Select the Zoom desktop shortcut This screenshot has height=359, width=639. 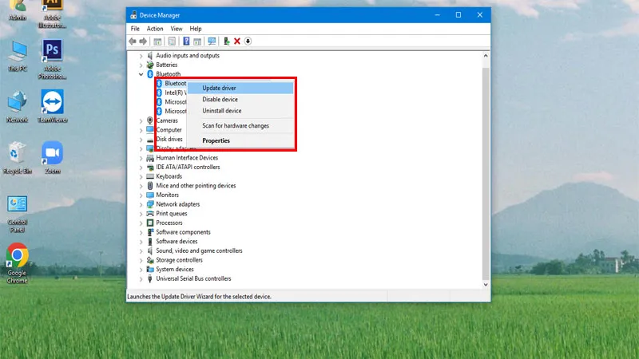click(x=52, y=158)
